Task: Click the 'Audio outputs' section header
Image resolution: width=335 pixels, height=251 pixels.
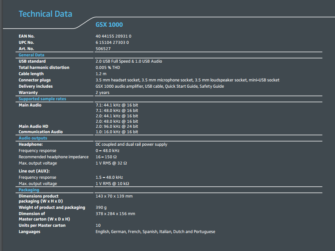Action: tap(33, 138)
